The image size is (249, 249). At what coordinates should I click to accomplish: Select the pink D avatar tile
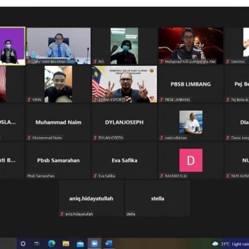pos(190,161)
